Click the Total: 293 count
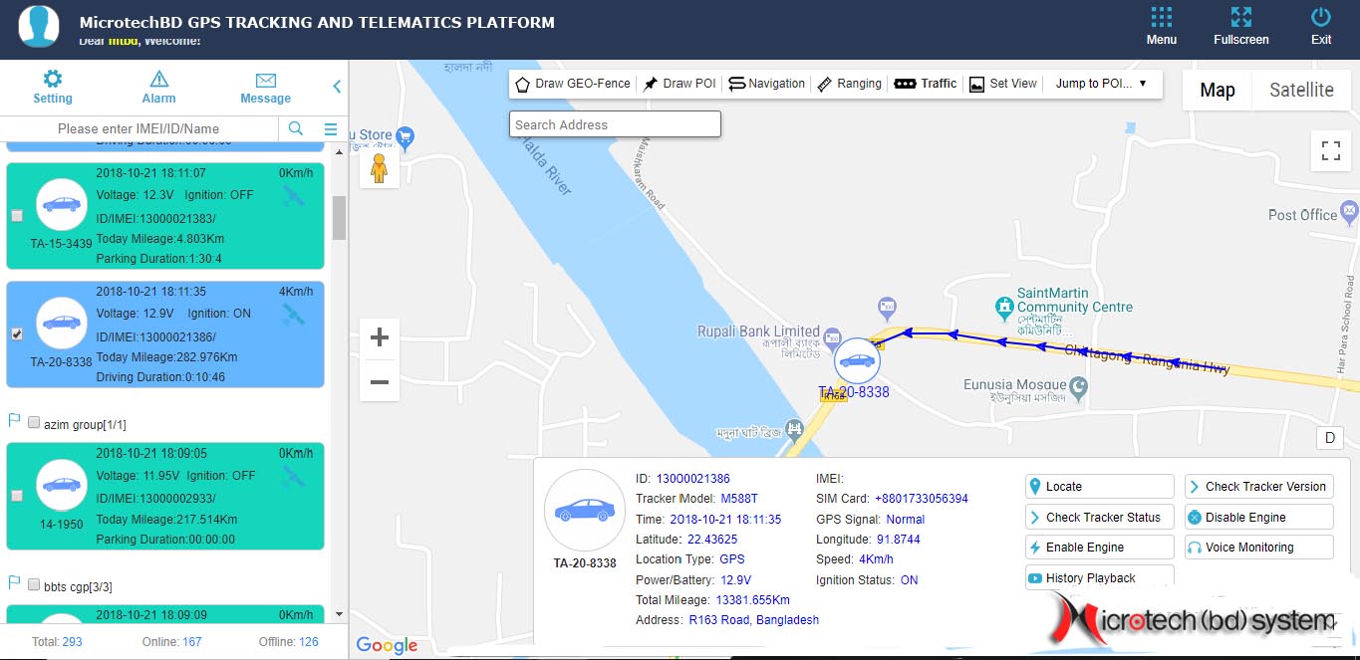Screen dimensions: 1360x660 coord(57,642)
